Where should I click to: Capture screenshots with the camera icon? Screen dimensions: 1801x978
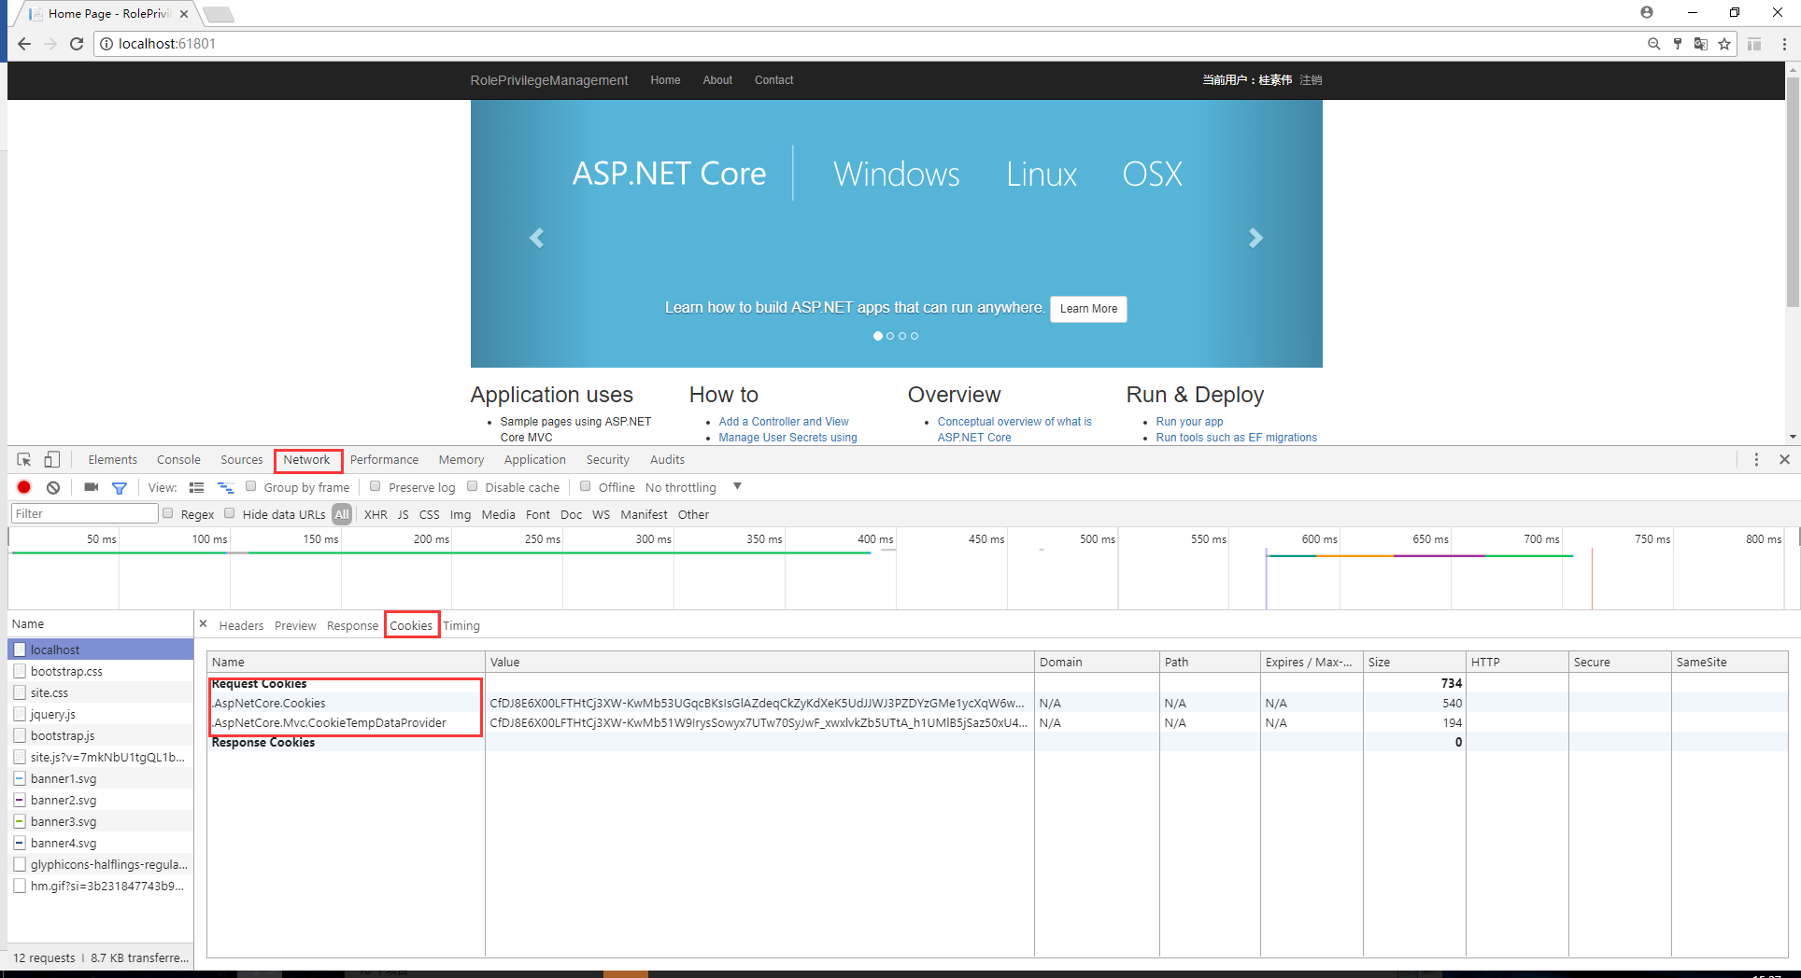point(91,487)
